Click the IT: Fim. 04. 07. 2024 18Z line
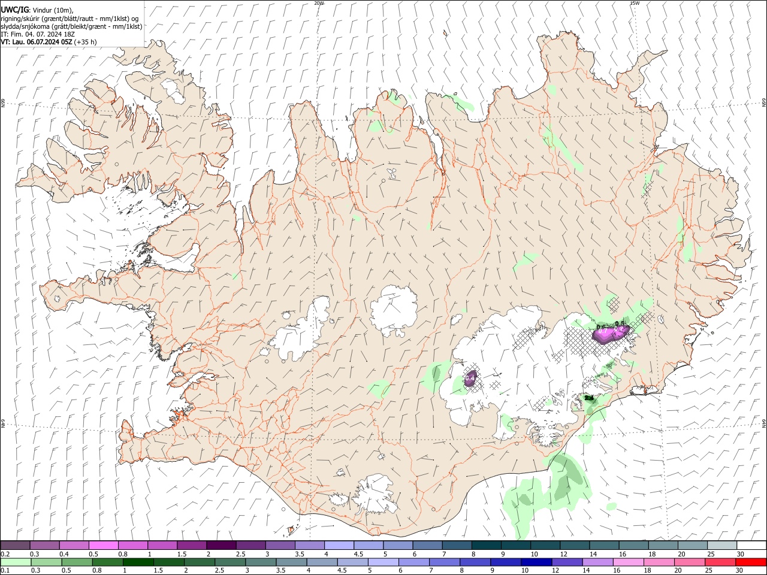This screenshot has height=575, width=767. pos(38,34)
